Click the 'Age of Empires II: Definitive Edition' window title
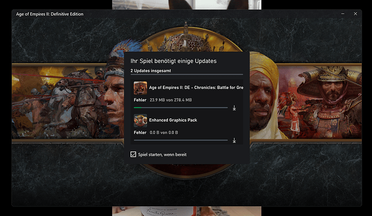 (50, 14)
